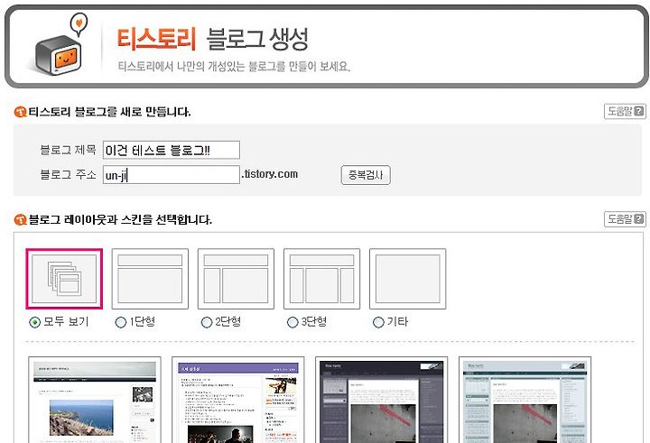This screenshot has height=443, width=650.
Task: Pick the gray skin with the coastal photo
Action: pos(95,400)
